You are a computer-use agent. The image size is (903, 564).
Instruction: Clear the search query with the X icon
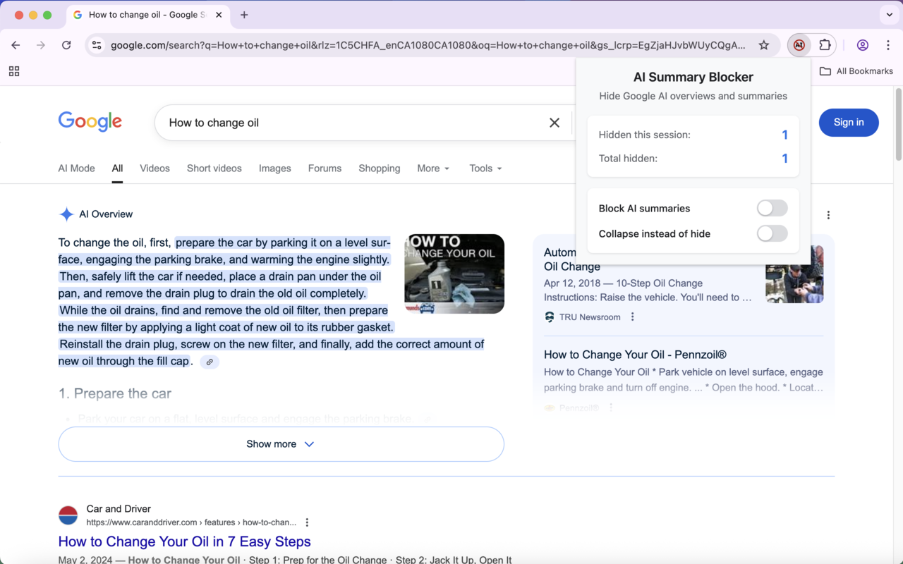(554, 122)
